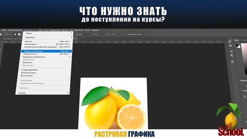
Task: Click the document properties icon
Action: 243,86
